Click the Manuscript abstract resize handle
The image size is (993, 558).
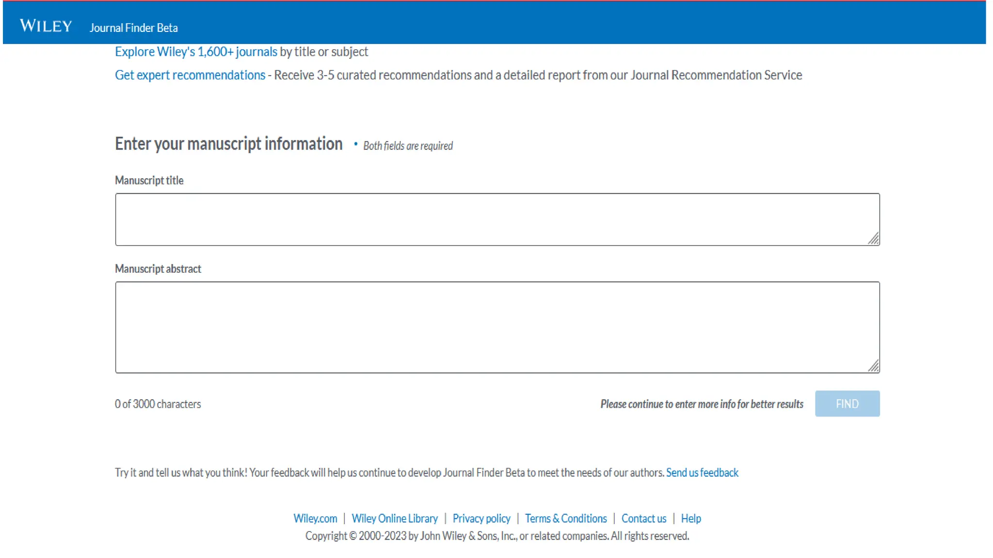point(873,366)
